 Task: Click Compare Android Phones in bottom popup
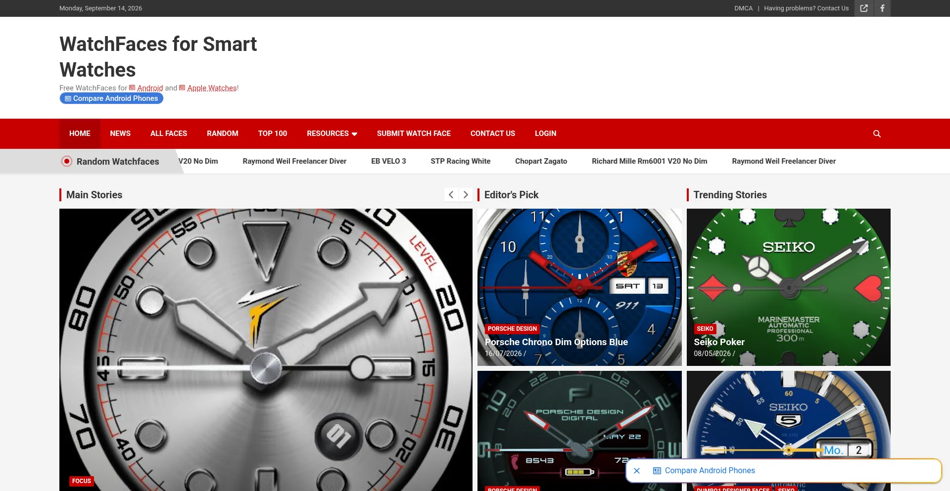(704, 471)
